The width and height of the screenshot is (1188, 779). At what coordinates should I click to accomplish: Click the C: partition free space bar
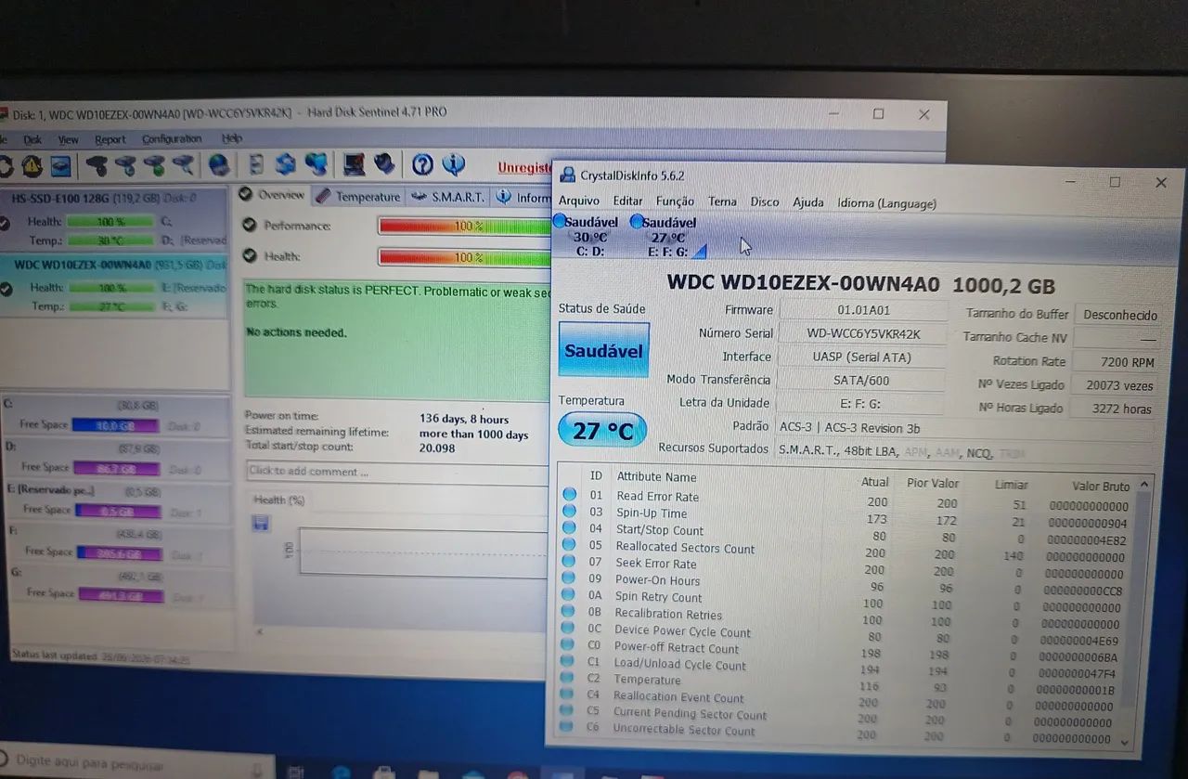117,425
